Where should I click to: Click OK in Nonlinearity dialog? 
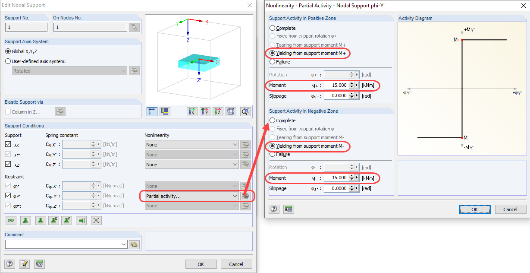[x=474, y=209]
